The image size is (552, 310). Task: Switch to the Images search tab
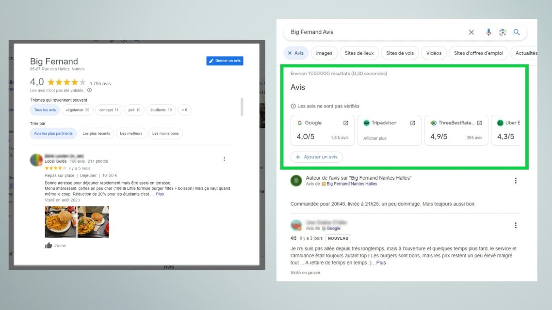tap(324, 53)
